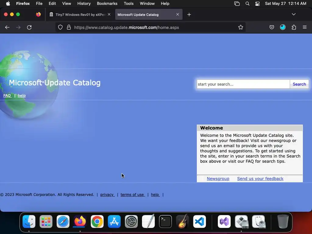Open the Firefox application menu
312x234 pixels.
pos(23,4)
